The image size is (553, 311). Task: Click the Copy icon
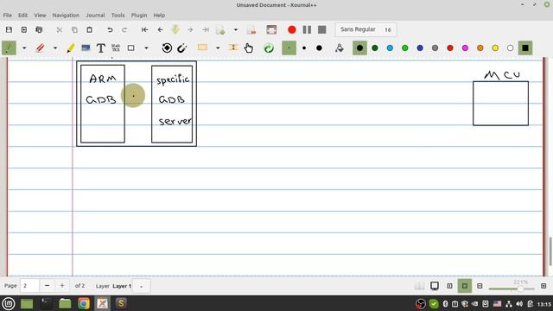pos(74,30)
